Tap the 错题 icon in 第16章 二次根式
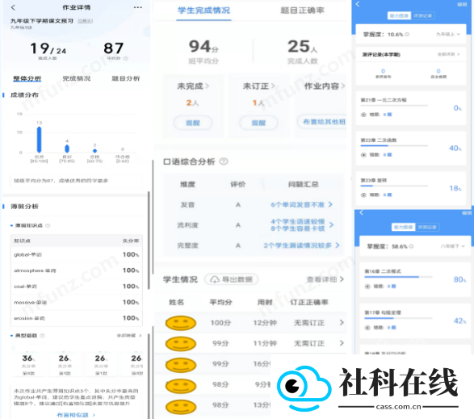Viewport: 474px width, 419px height. (x=367, y=287)
